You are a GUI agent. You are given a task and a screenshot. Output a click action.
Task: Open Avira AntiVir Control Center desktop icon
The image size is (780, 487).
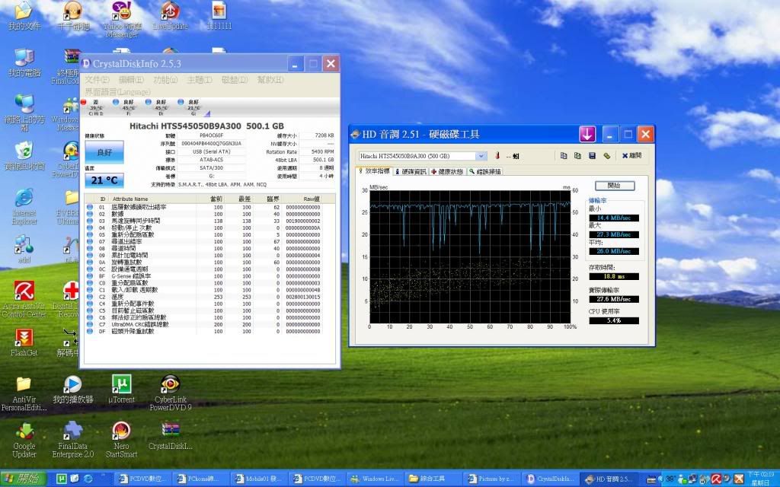(24, 299)
